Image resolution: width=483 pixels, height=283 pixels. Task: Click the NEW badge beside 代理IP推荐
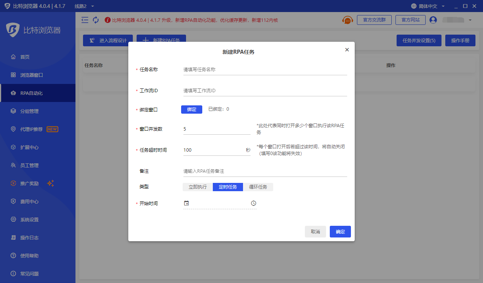(52, 129)
